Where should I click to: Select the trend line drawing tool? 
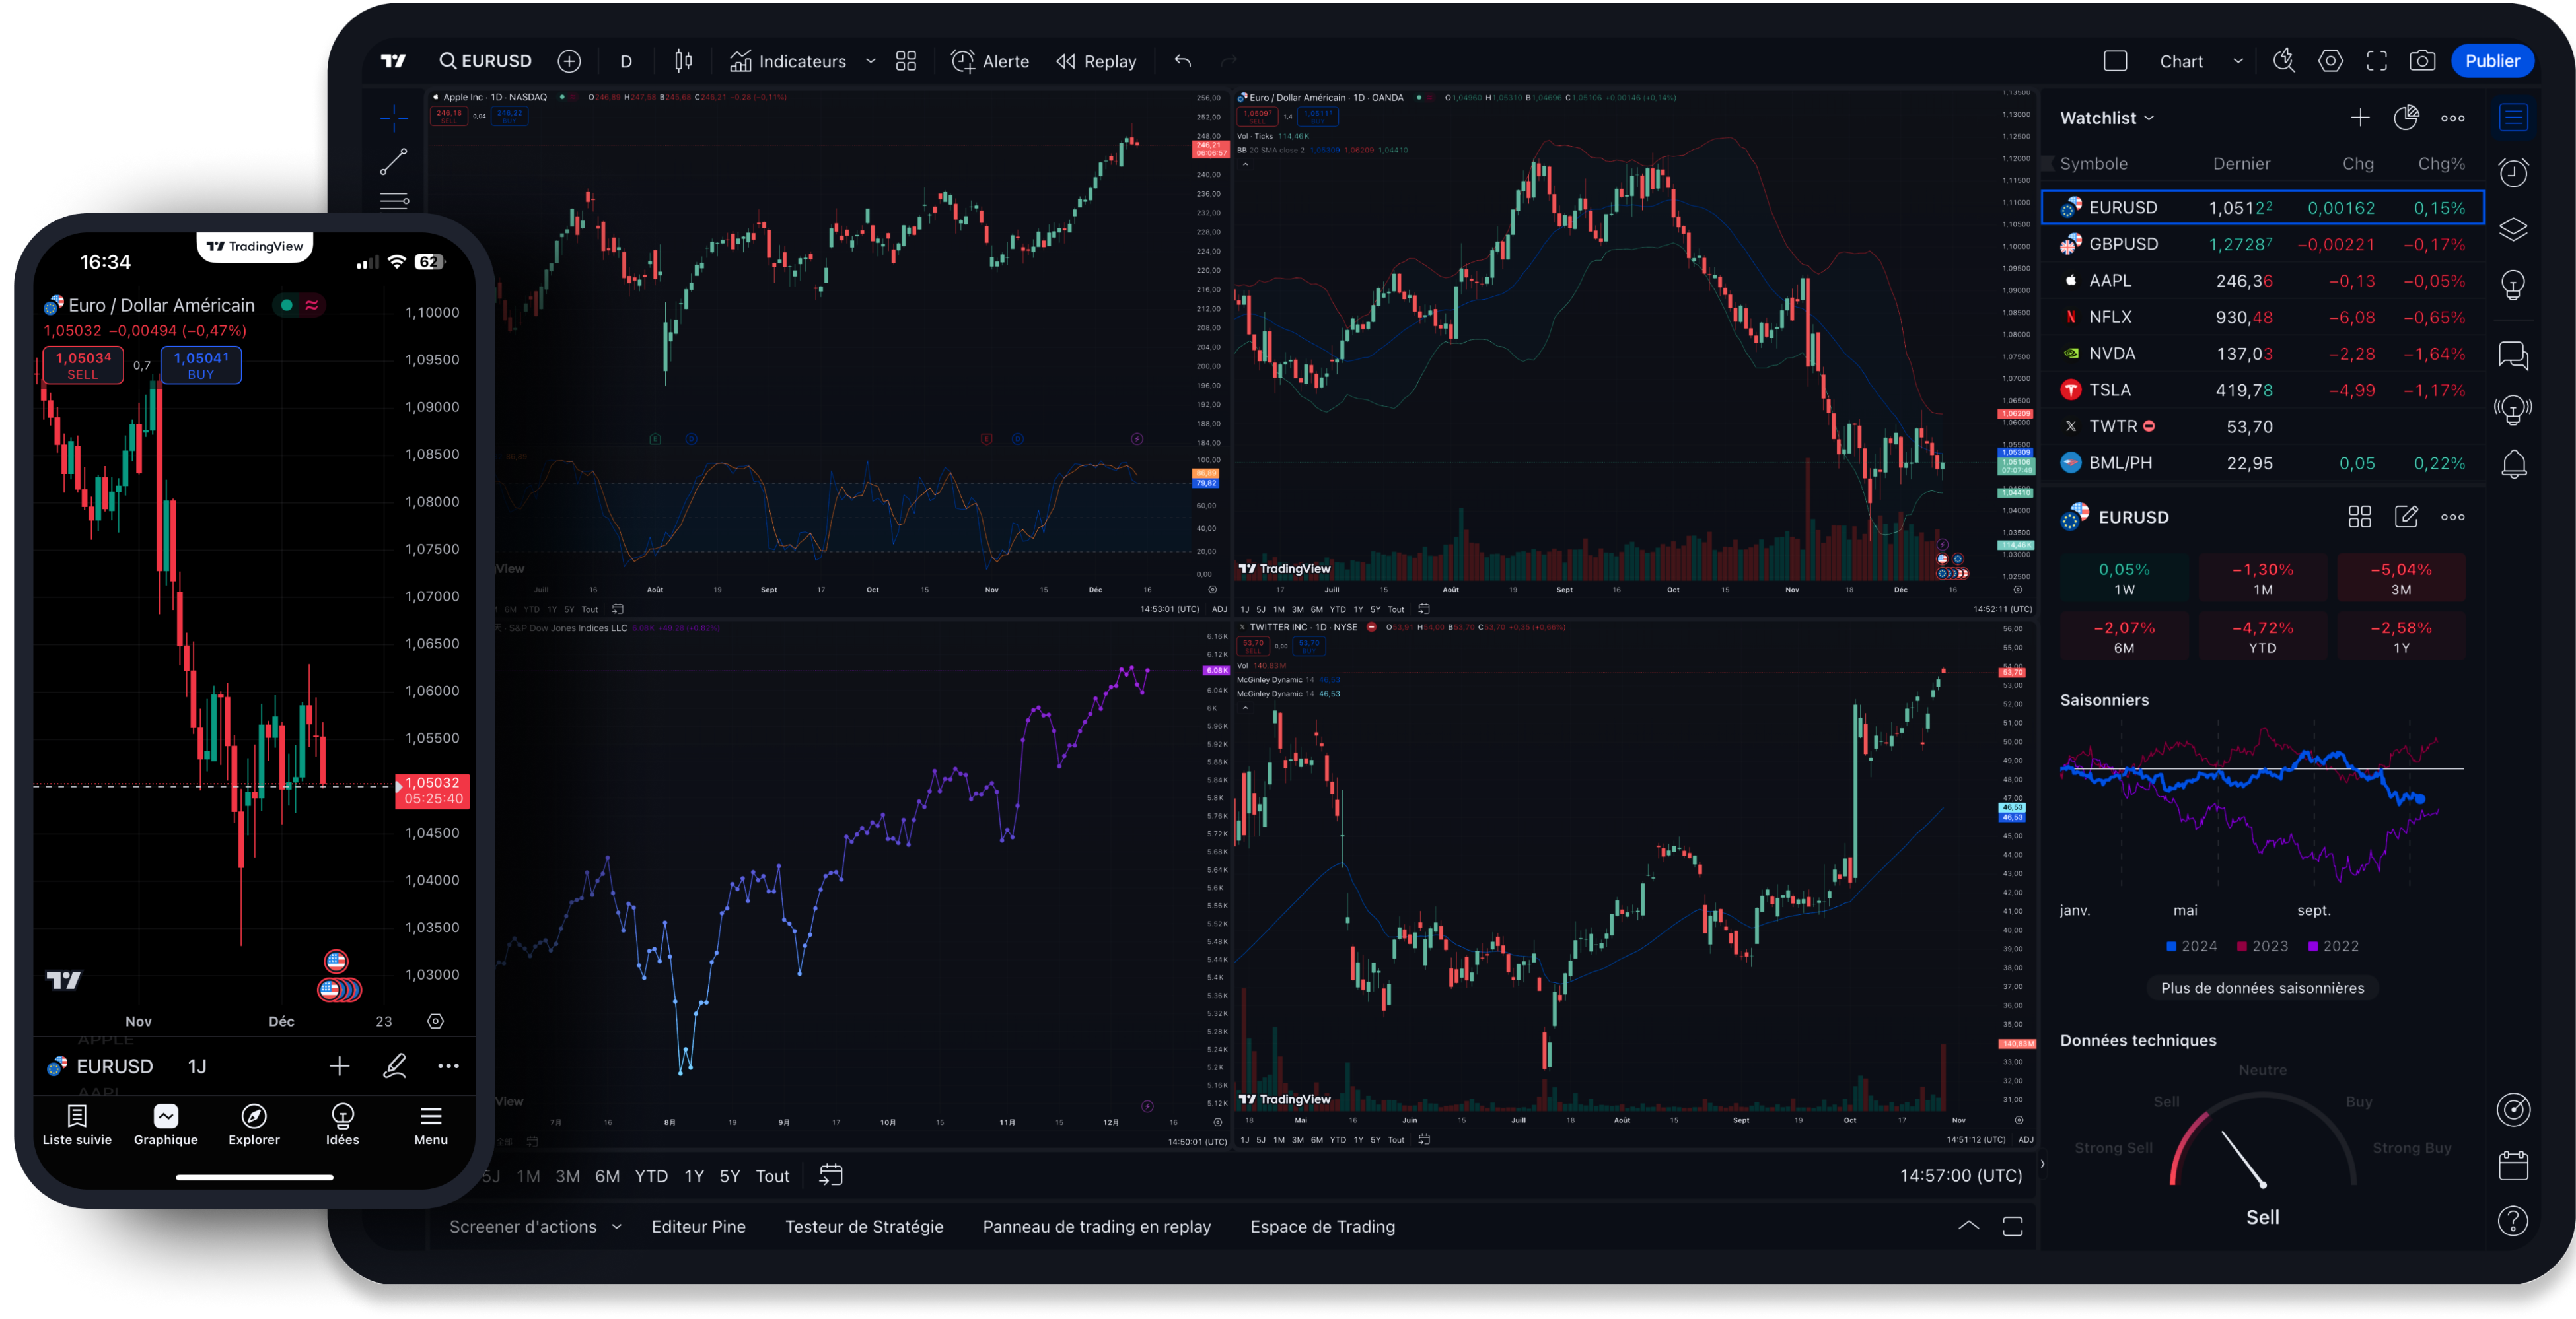394,161
